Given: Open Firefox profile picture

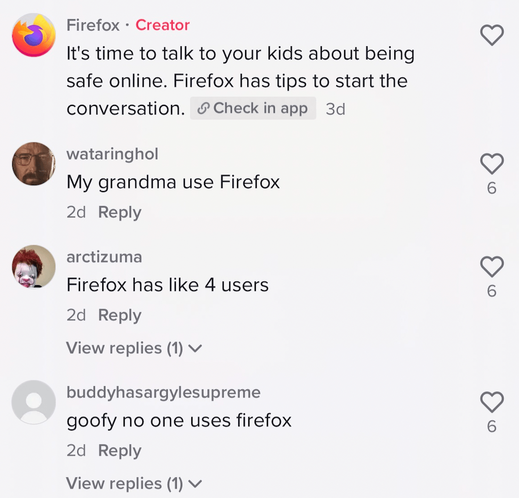Looking at the screenshot, I should (34, 35).
